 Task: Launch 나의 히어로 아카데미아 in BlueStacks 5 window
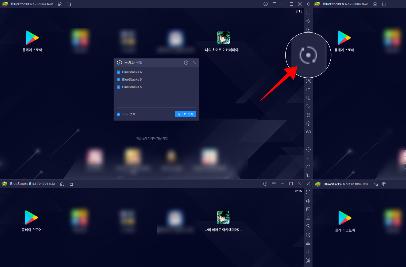[x=223, y=221]
